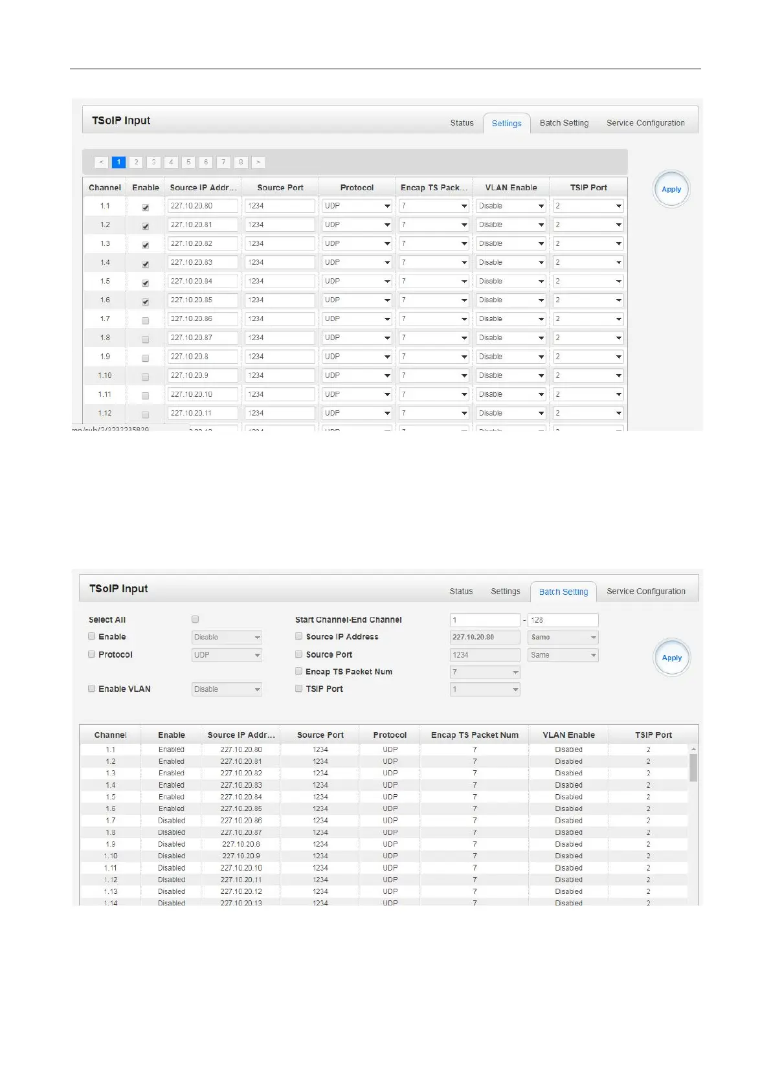Open Batch Setting tab in upper panel
The image size is (771, 1090).
[x=564, y=123]
